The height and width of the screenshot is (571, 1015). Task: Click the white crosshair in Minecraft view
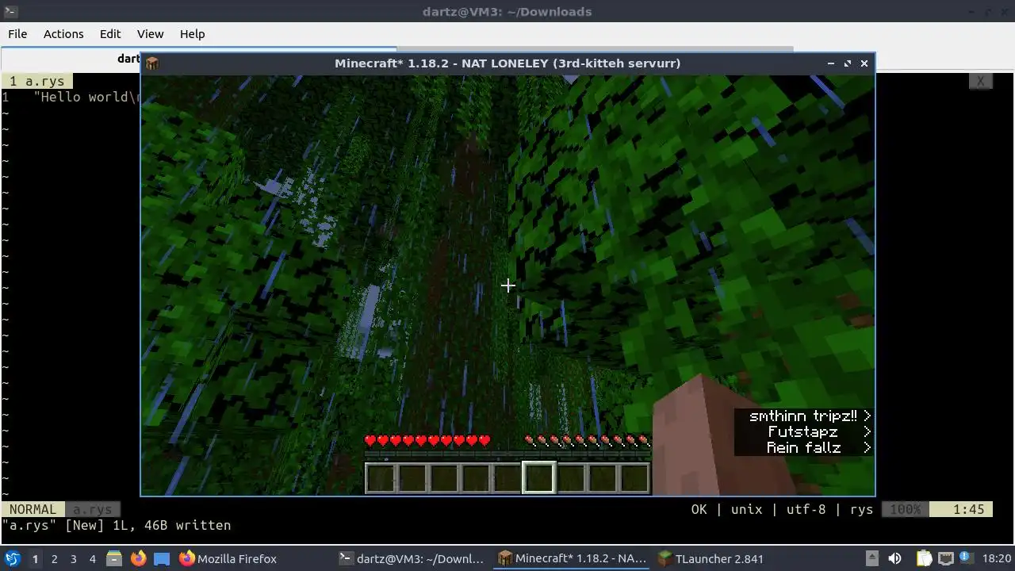tap(507, 285)
